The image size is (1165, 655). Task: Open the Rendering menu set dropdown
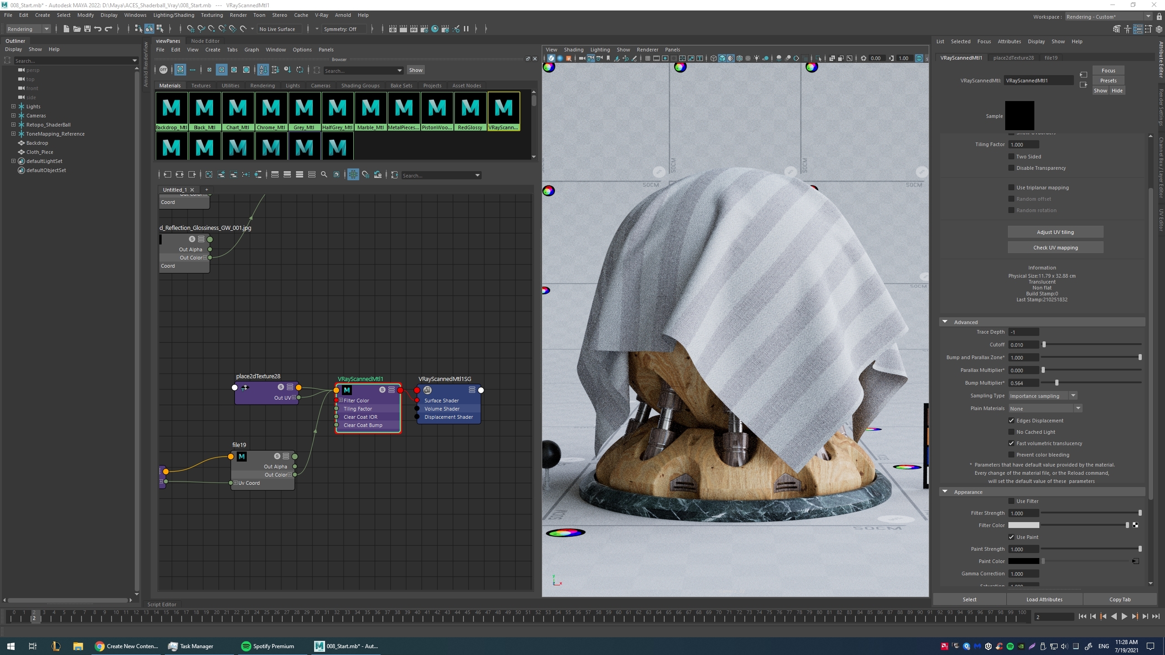[x=28, y=29]
